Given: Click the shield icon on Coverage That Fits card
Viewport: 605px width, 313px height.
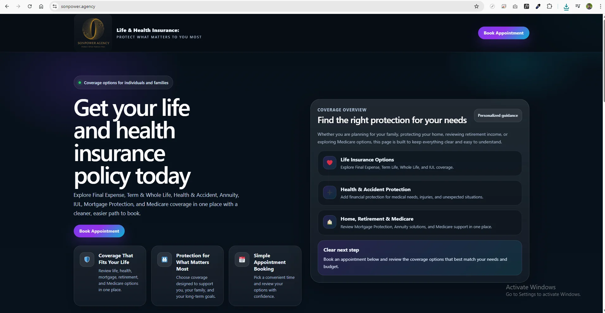Looking at the screenshot, I should (x=87, y=260).
